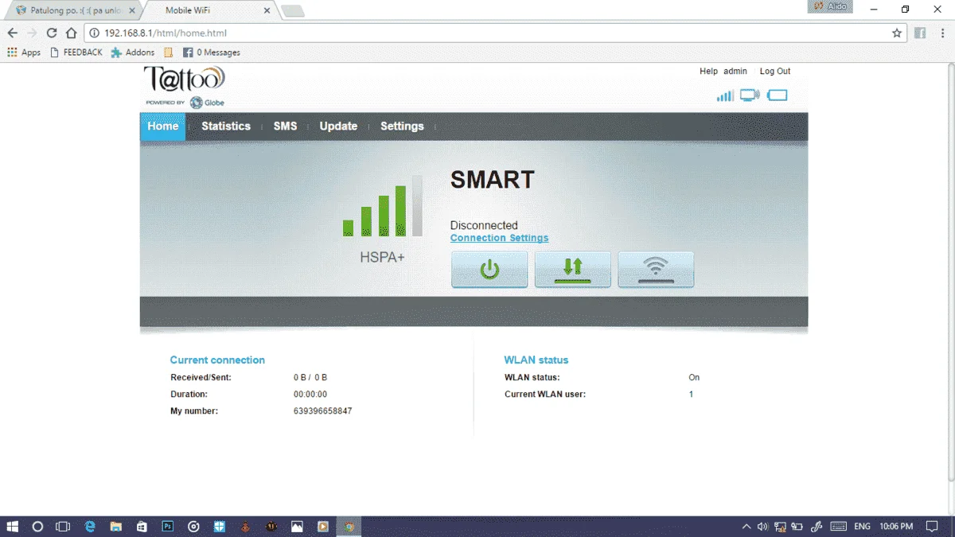Click the 10:06 PM taskbar clock
This screenshot has width=955, height=537.
click(896, 527)
